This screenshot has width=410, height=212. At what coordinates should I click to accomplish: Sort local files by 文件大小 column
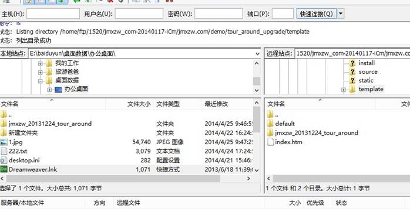[x=139, y=104]
